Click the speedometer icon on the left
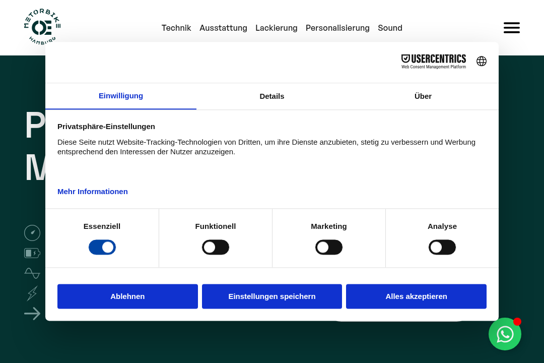Screen dimensions: 544x363 pyautogui.click(x=32, y=233)
